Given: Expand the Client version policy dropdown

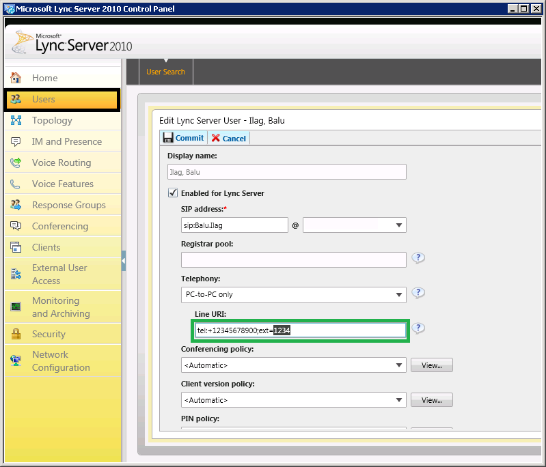Looking at the screenshot, I should coord(399,400).
